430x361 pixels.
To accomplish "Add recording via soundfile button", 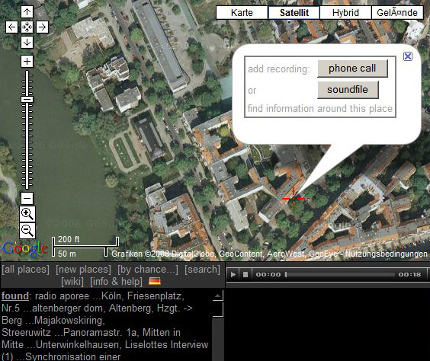I will 348,90.
